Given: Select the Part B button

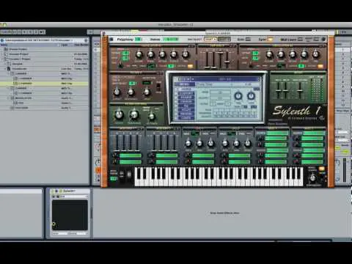Looking at the screenshot, I should coord(224,39).
